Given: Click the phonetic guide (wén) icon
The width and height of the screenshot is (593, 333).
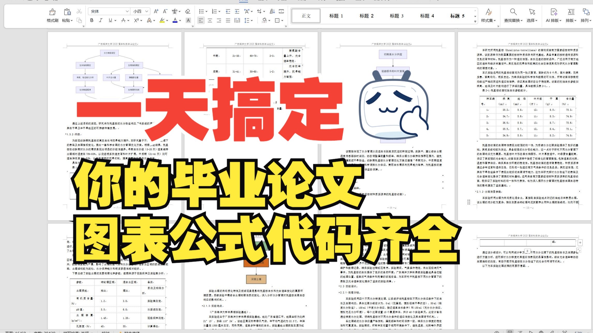Looking at the screenshot, I should (x=175, y=11).
